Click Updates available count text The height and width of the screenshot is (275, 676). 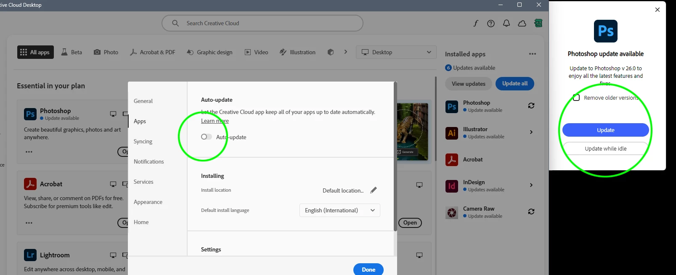click(x=470, y=68)
